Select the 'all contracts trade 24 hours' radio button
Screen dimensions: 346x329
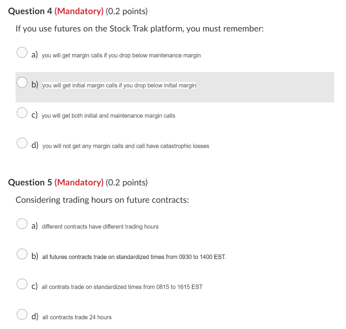coord(22,314)
